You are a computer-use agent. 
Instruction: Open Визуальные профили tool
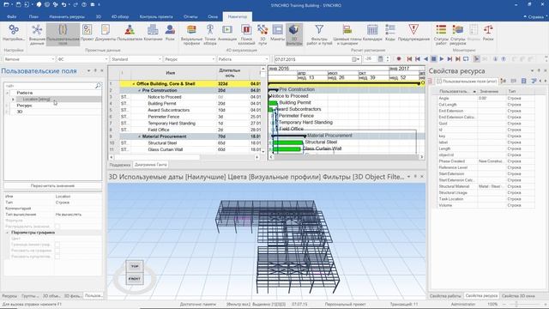(191, 34)
